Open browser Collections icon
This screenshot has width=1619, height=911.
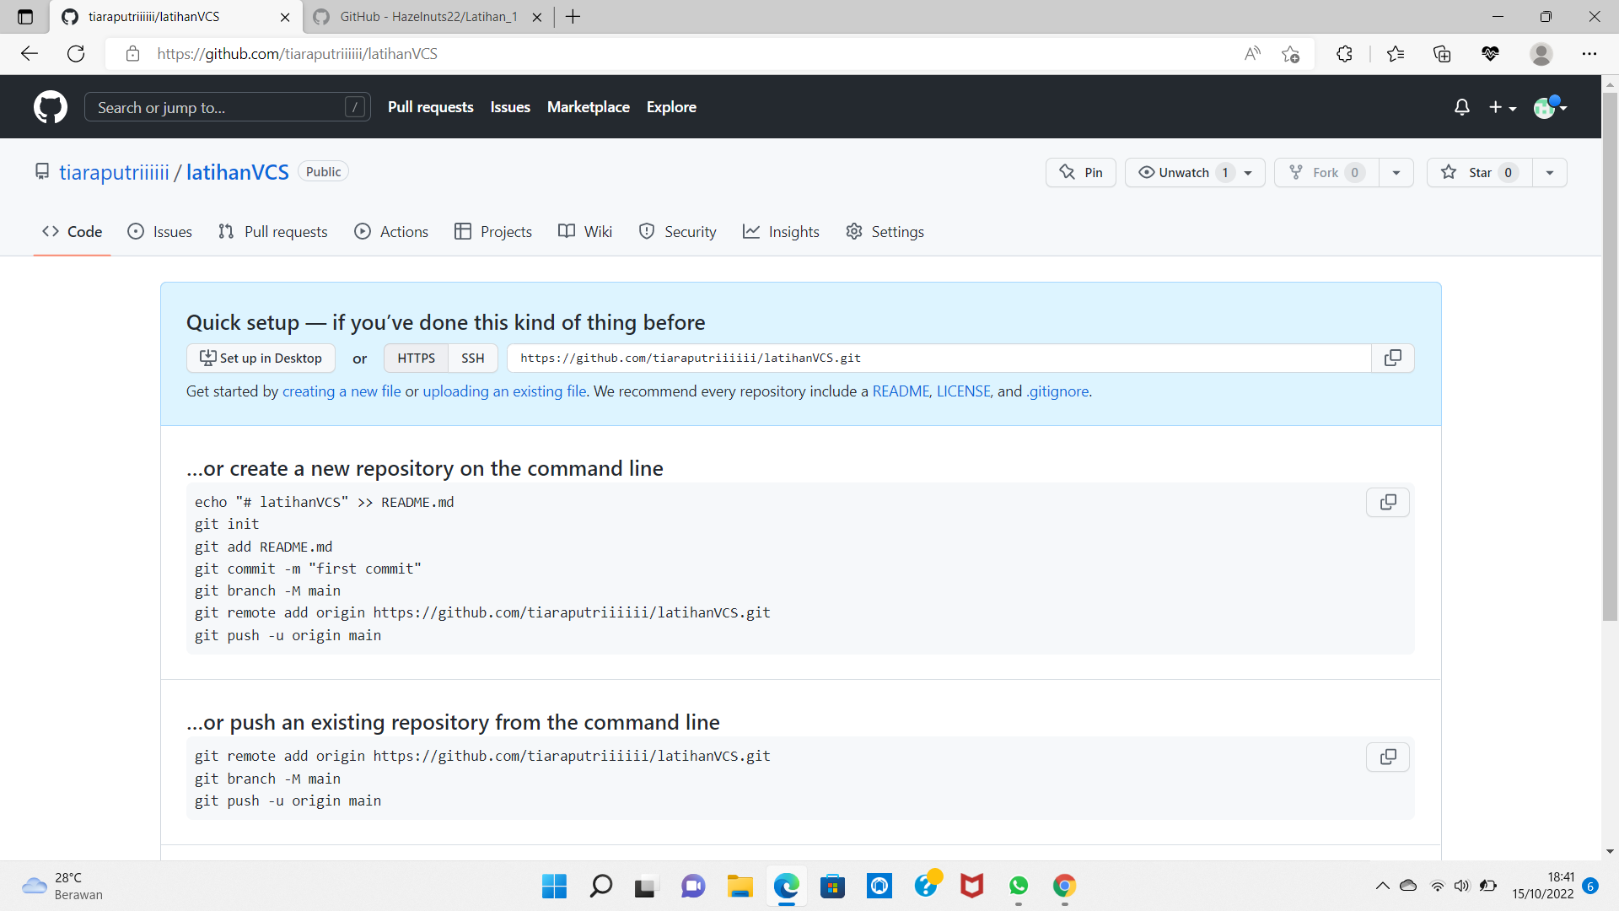point(1442,54)
